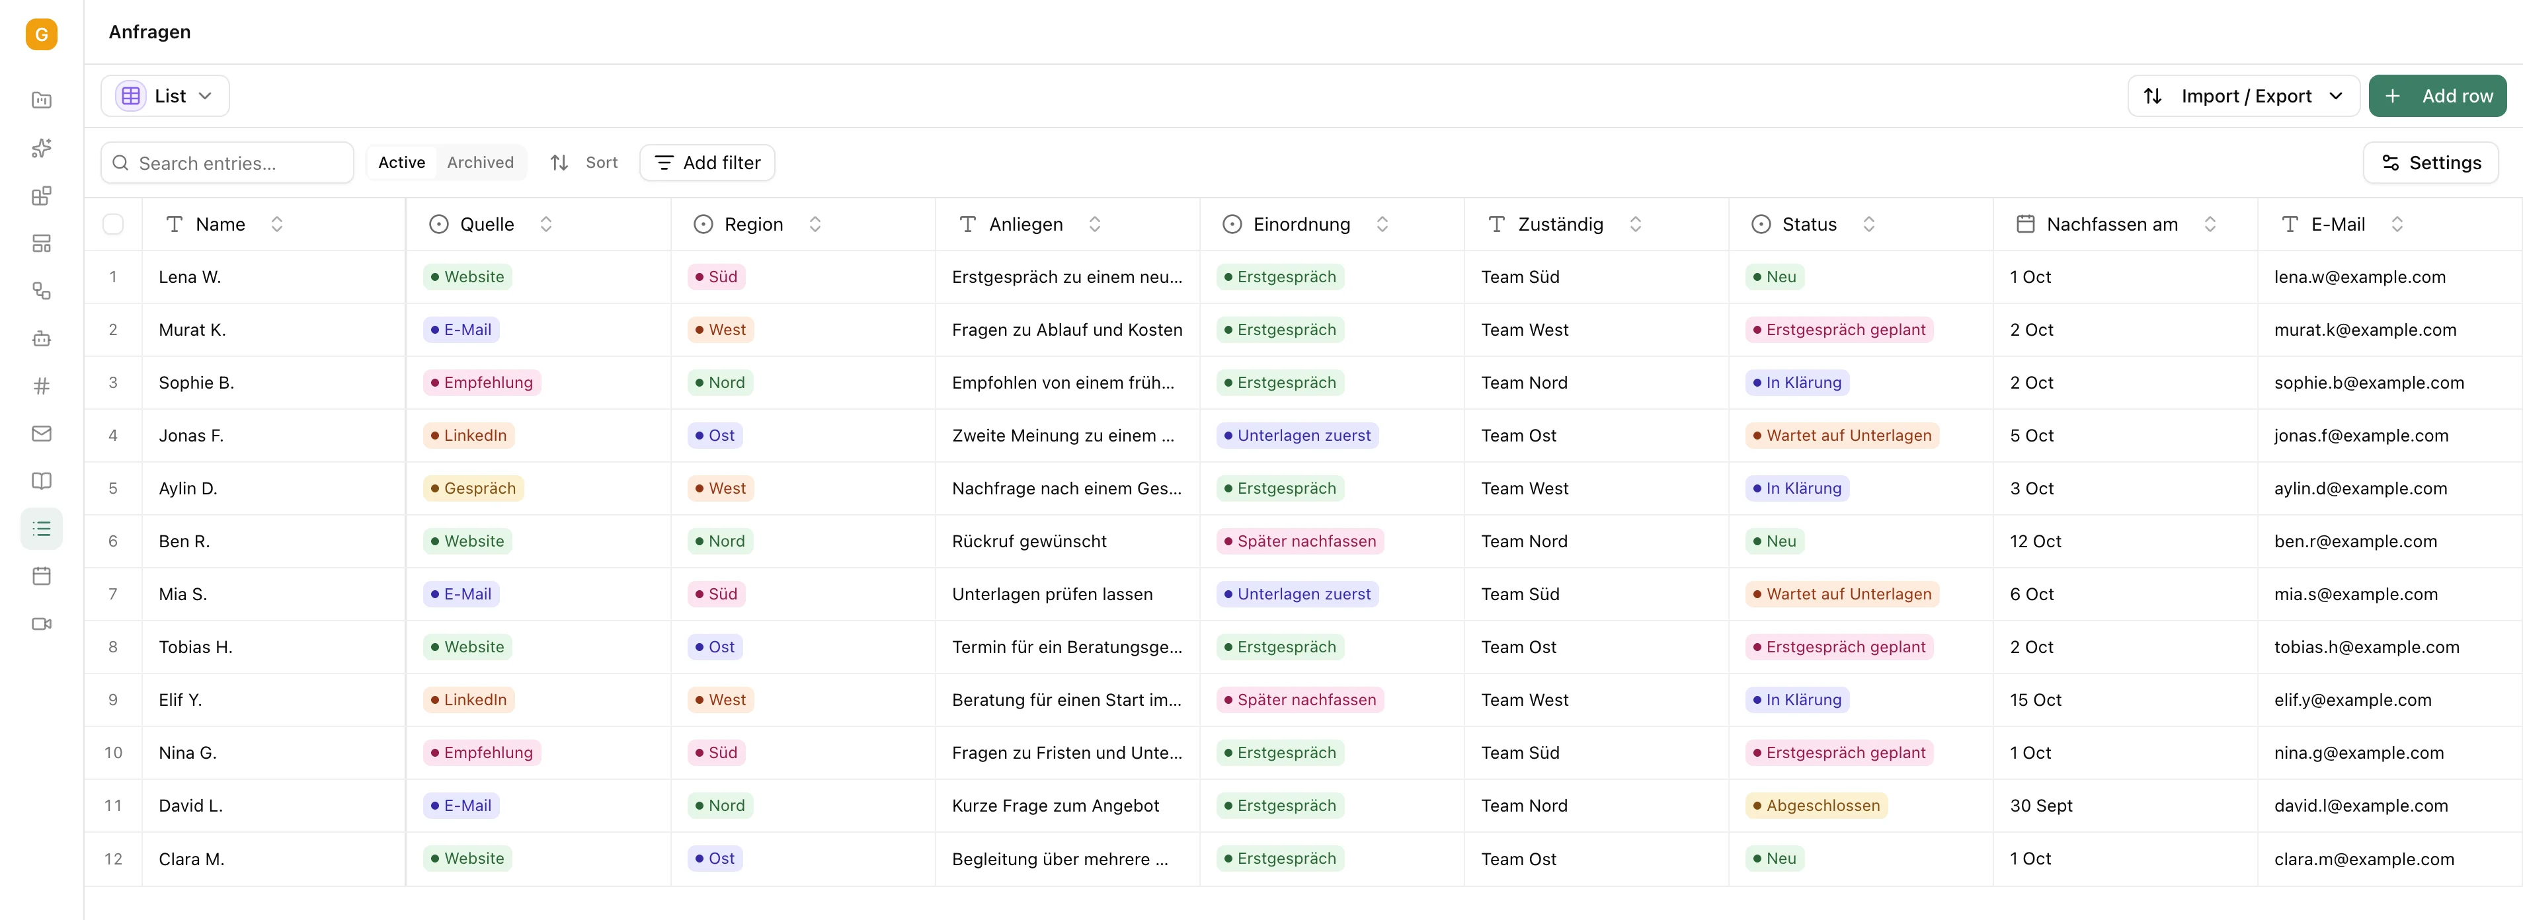Open the book docs sidebar icon
The height and width of the screenshot is (920, 2523).
pos(41,480)
